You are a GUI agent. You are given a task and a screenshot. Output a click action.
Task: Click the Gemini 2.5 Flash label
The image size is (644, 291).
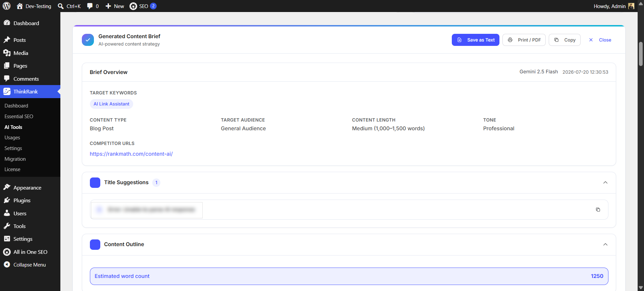click(x=539, y=72)
